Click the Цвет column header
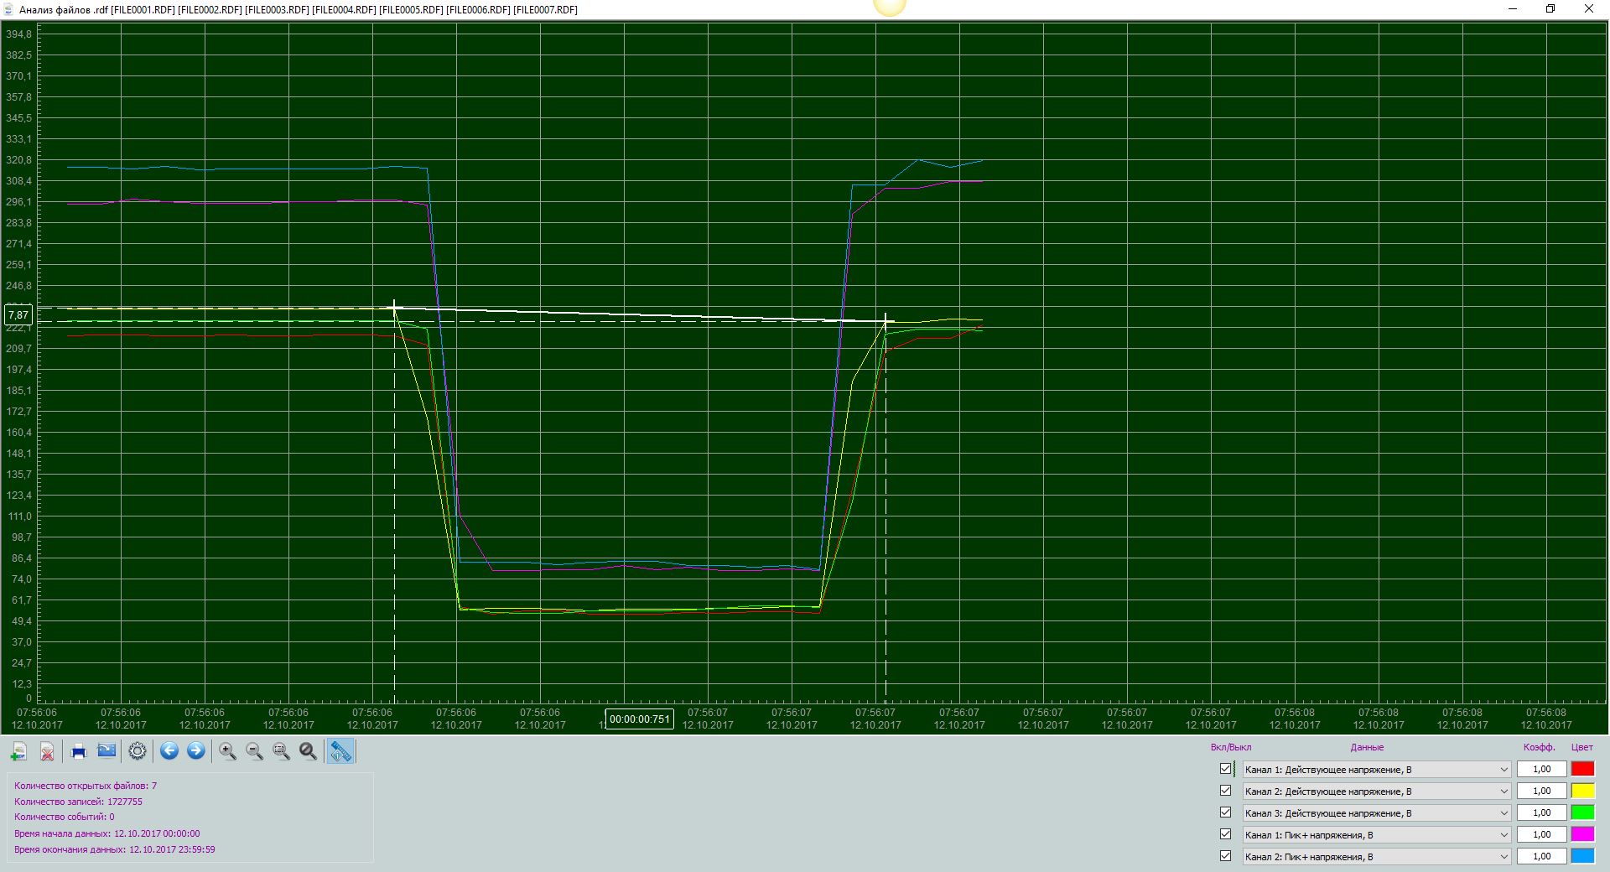Screen dimensions: 1610x872 point(1582,747)
